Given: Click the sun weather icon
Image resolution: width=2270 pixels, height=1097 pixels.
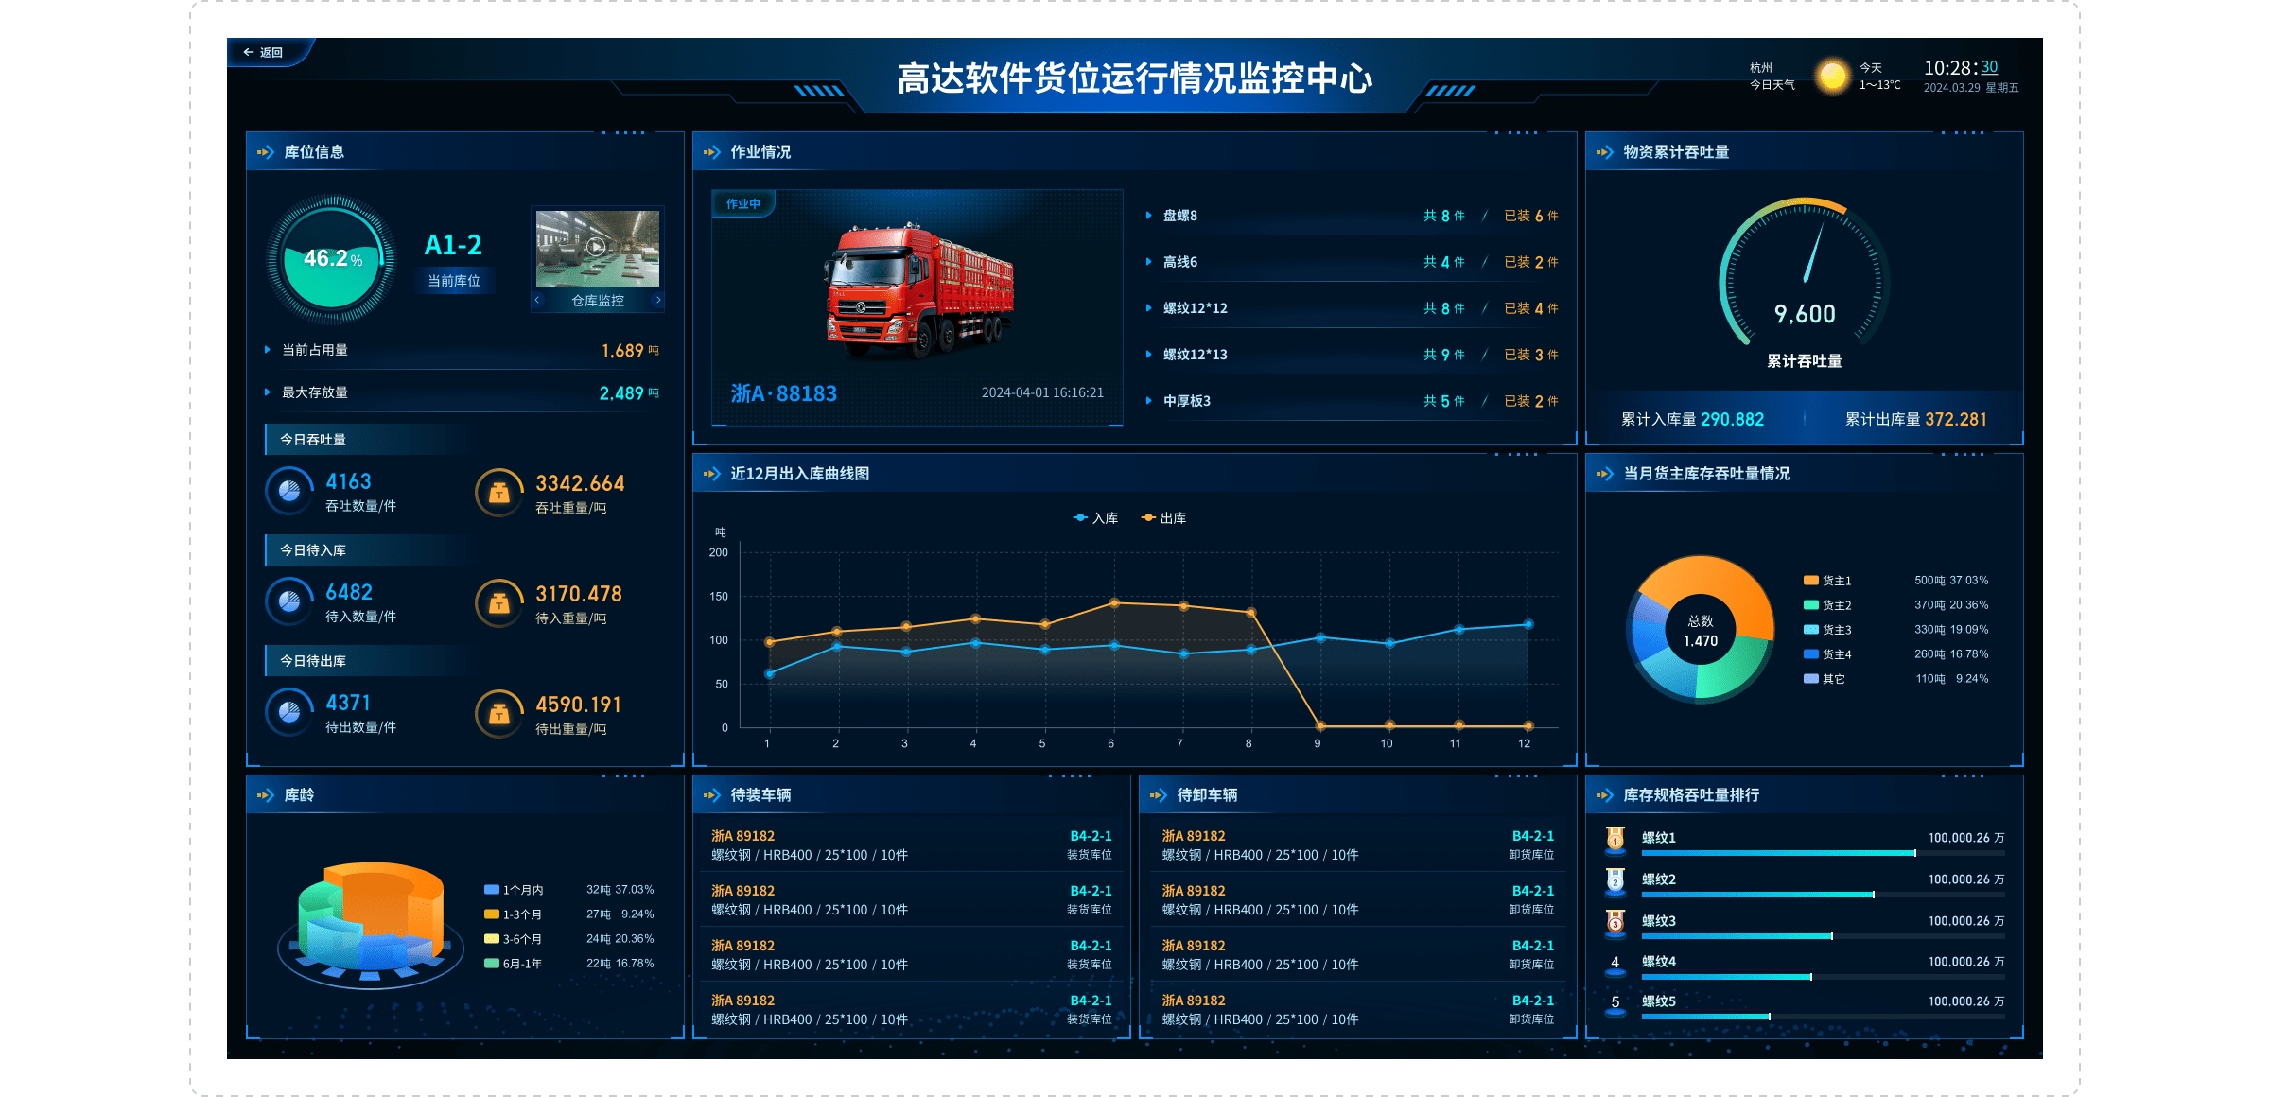Looking at the screenshot, I should point(1832,77).
